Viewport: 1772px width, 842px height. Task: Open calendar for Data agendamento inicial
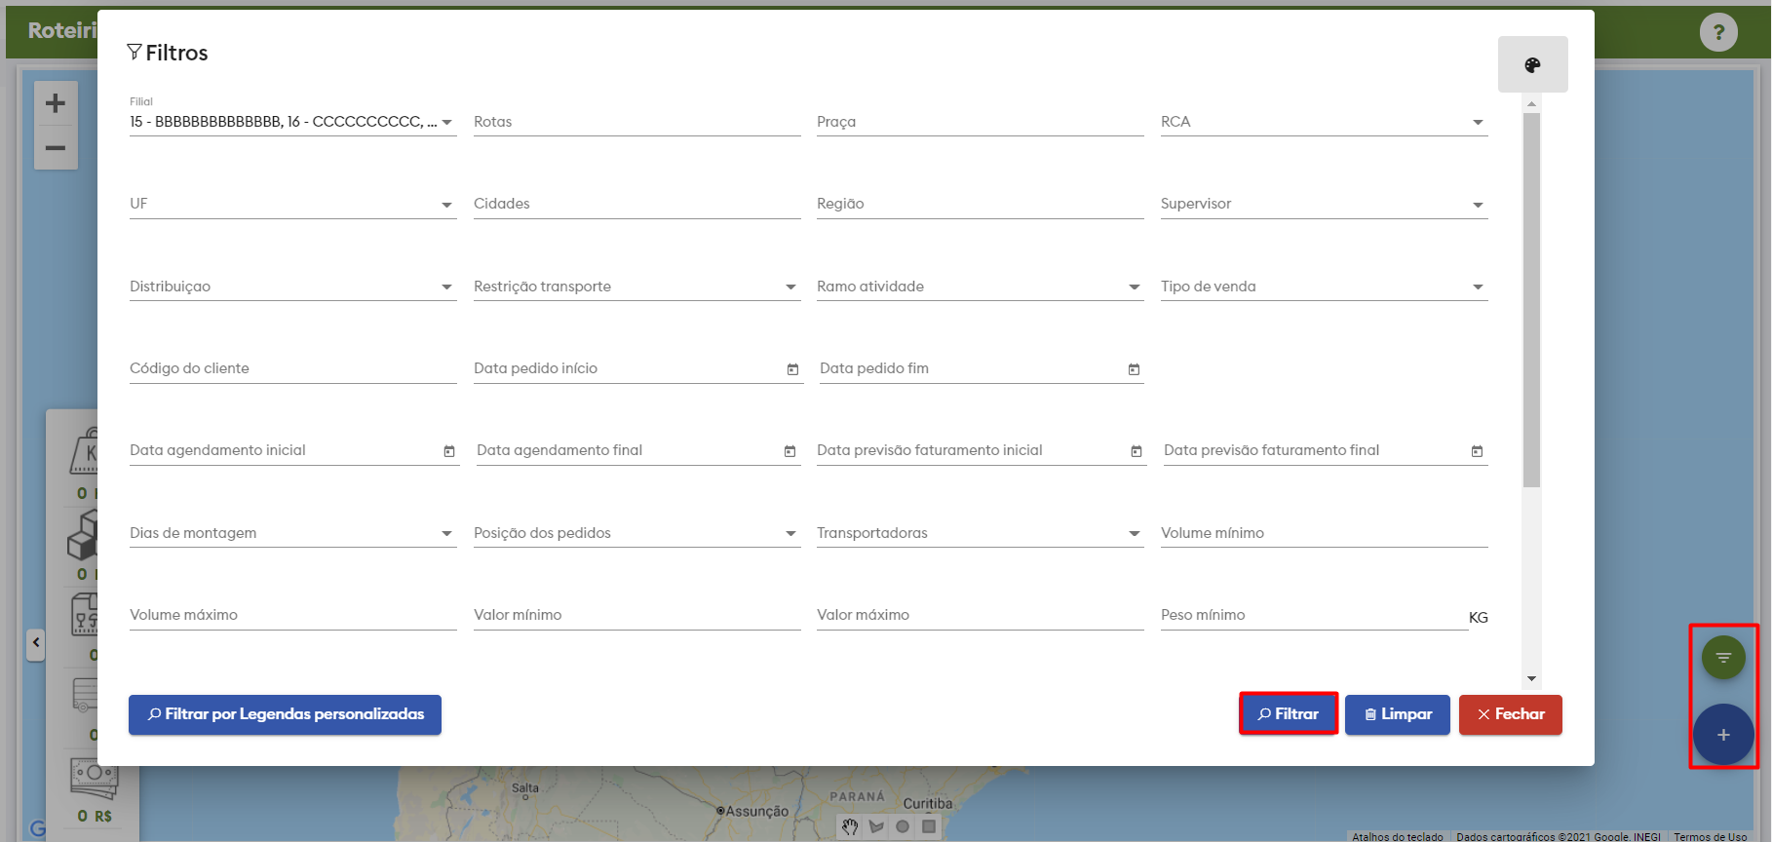click(x=449, y=451)
